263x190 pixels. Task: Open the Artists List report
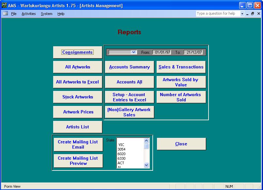pos(77,127)
